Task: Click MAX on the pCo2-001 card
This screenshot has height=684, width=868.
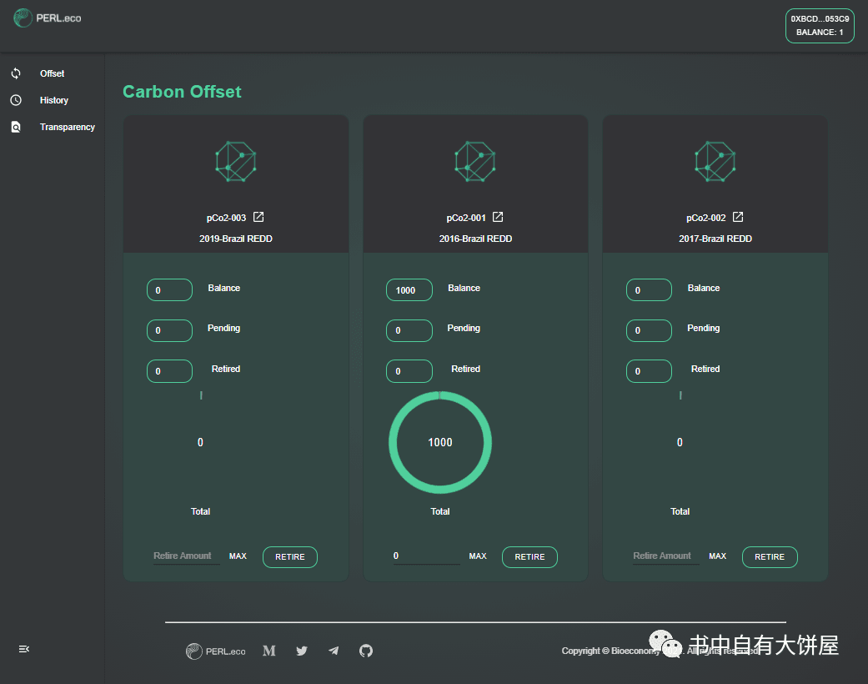Action: 478,556
